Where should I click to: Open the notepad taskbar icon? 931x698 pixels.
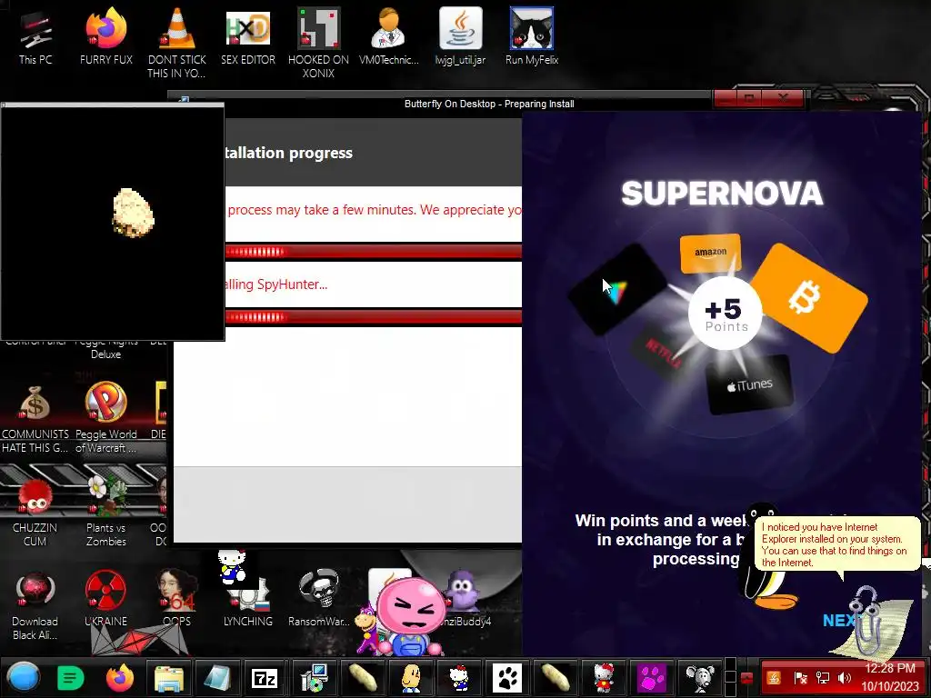217,677
